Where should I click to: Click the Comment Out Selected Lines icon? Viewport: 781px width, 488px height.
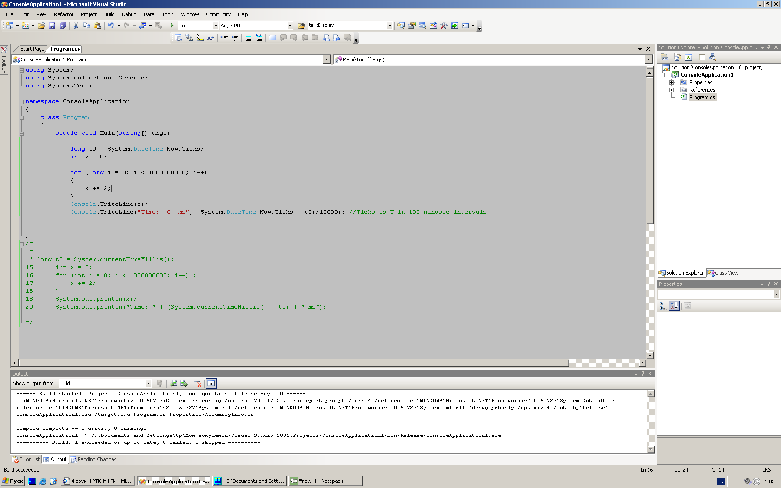pos(248,38)
